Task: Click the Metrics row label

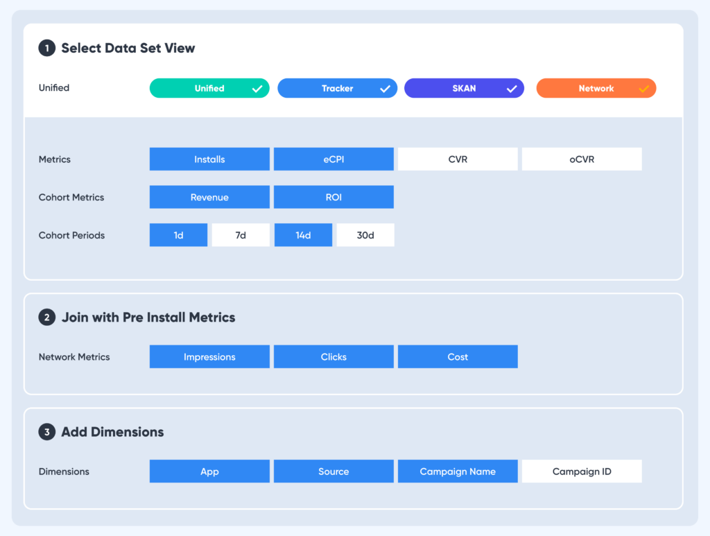Action: pyautogui.click(x=55, y=159)
